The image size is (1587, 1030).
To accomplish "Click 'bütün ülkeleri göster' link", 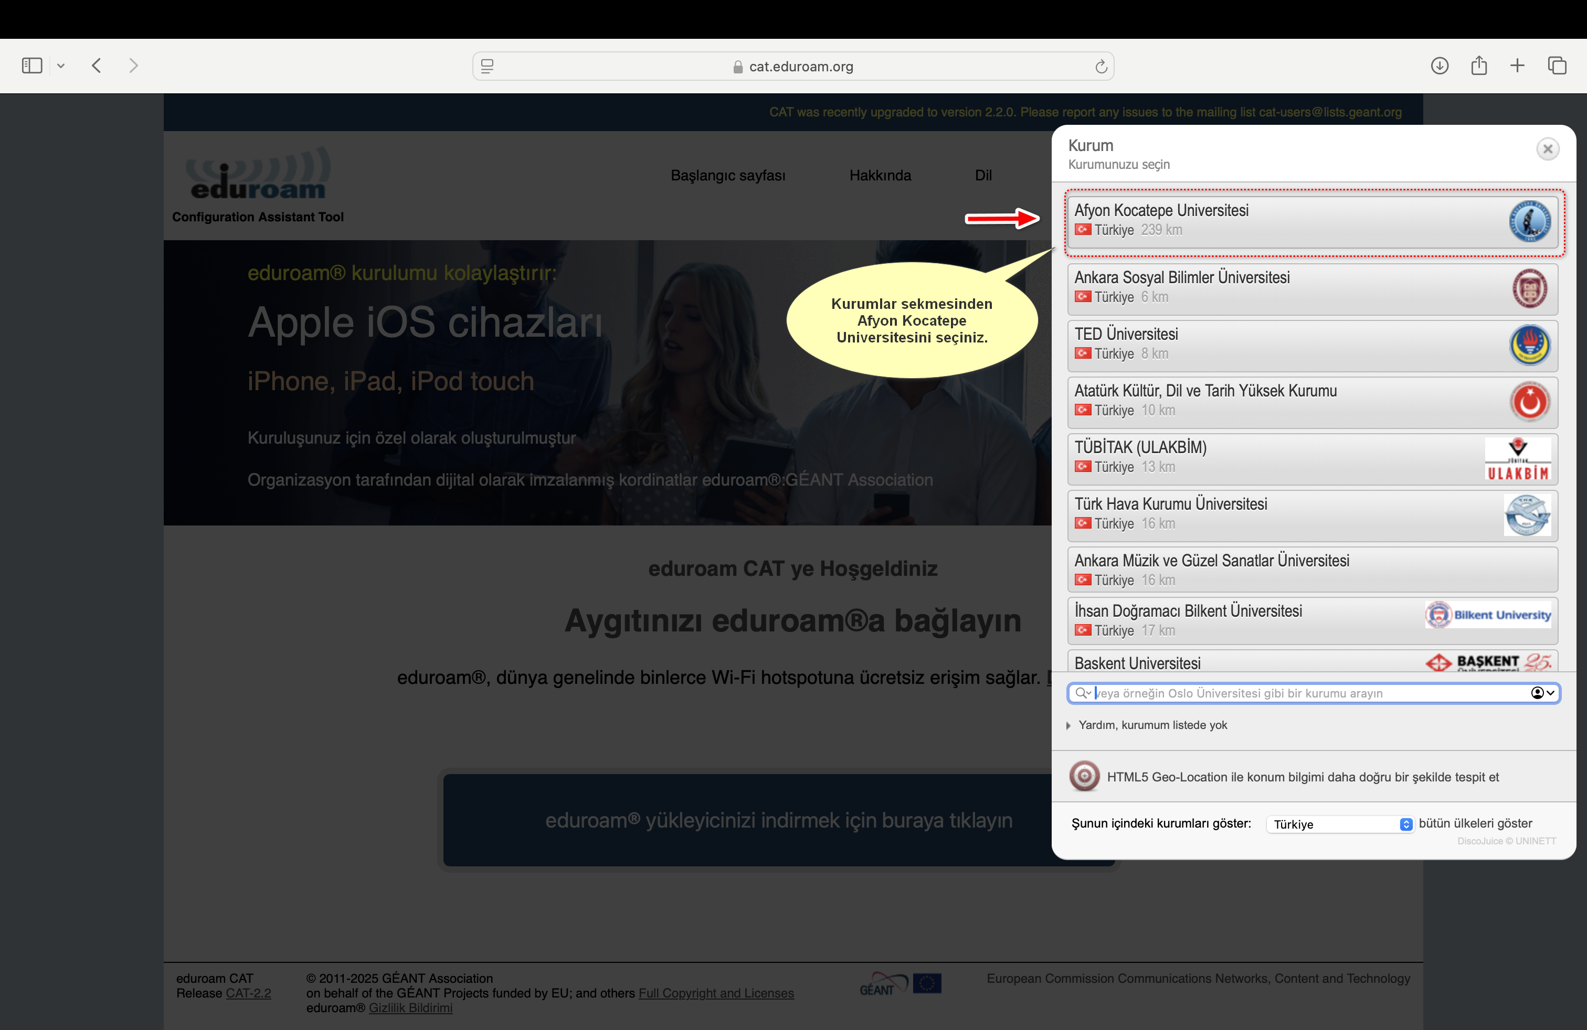I will [x=1475, y=823].
